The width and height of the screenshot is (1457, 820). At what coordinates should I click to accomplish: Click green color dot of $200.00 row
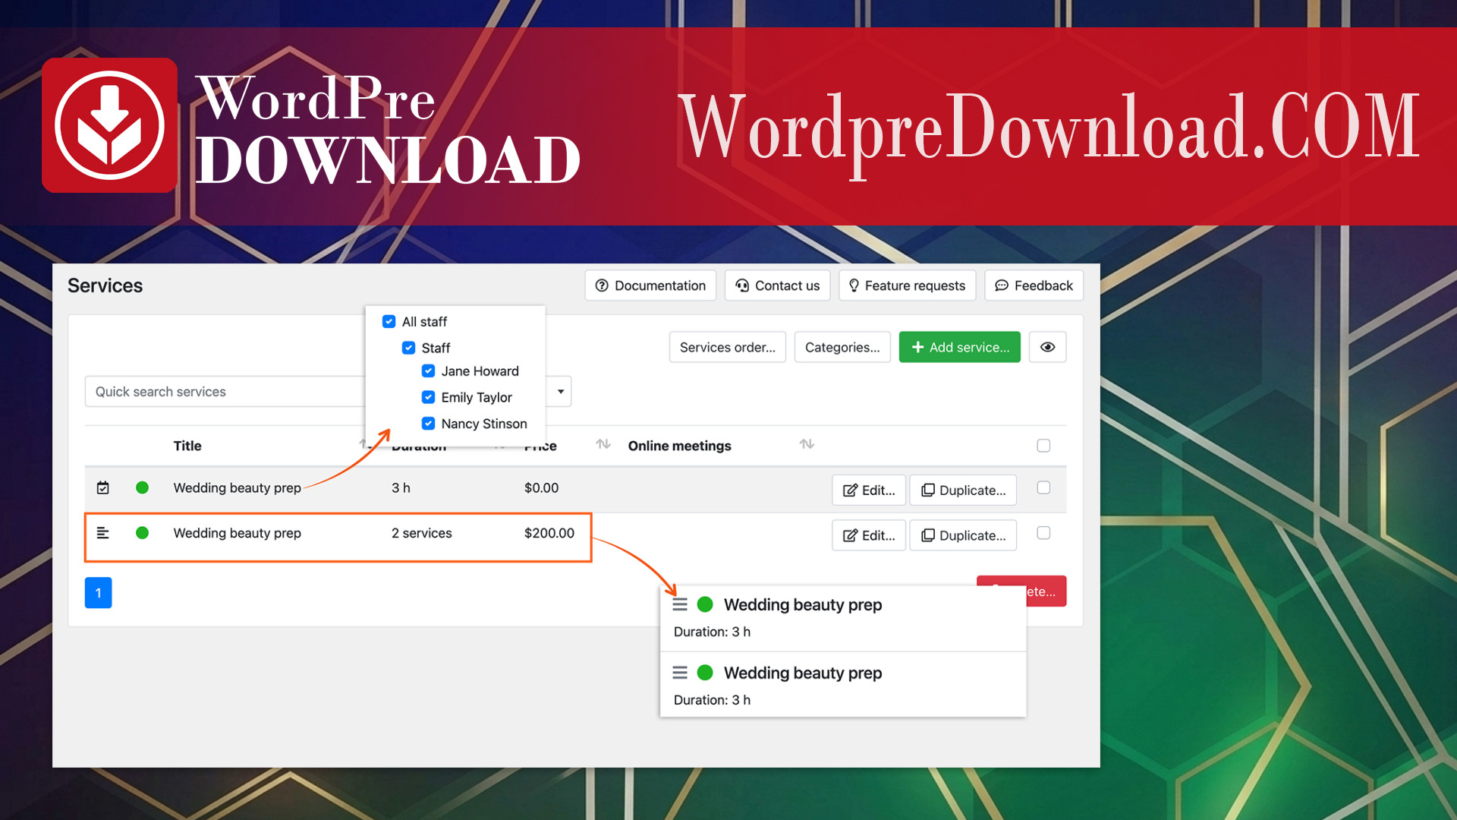pos(142,533)
